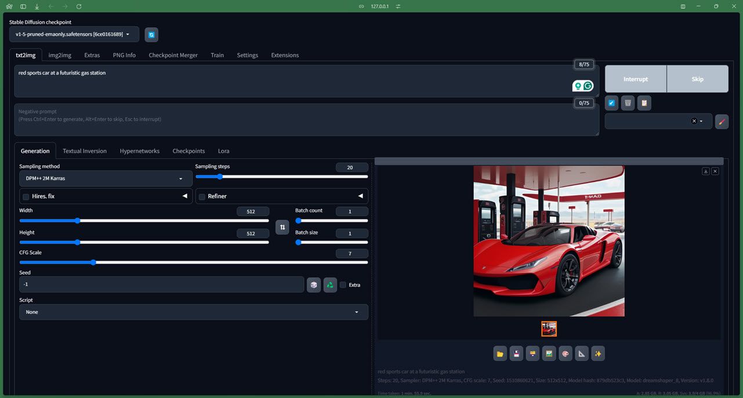The width and height of the screenshot is (743, 398).
Task: Expand the styles selection dropdown arrow
Action: click(701, 121)
